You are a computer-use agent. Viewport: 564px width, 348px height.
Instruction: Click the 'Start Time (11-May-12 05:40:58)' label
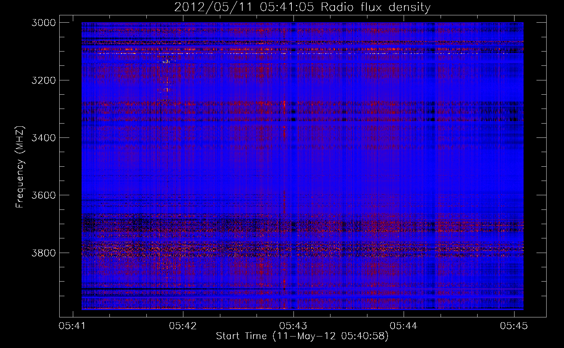coord(302,336)
